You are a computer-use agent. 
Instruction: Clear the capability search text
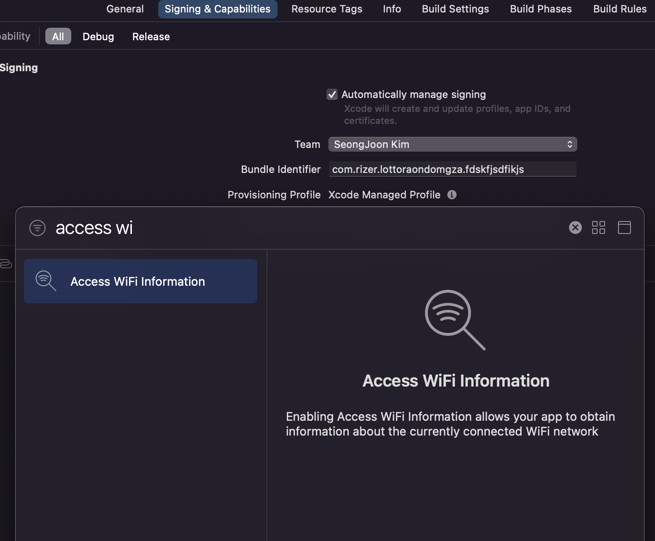(x=575, y=227)
